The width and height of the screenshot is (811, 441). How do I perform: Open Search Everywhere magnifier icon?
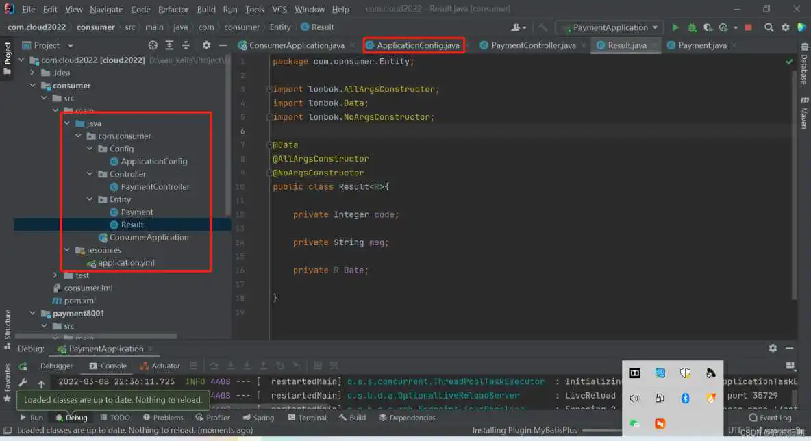click(769, 27)
